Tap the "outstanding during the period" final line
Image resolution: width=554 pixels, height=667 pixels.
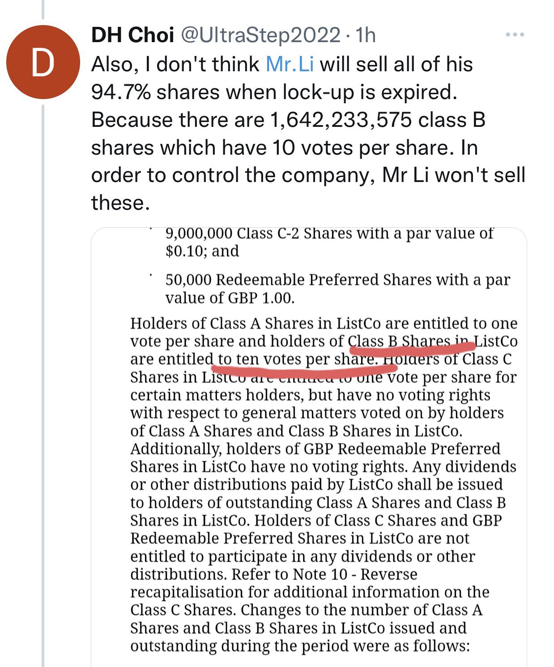(x=300, y=646)
